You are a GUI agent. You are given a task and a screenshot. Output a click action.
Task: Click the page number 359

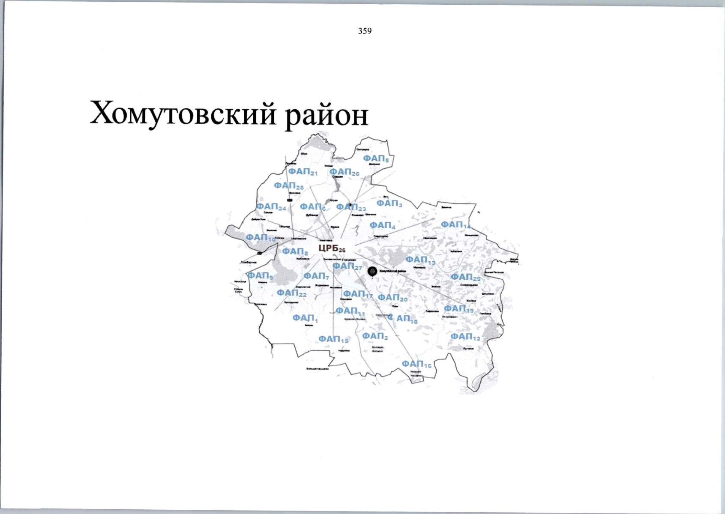364,31
